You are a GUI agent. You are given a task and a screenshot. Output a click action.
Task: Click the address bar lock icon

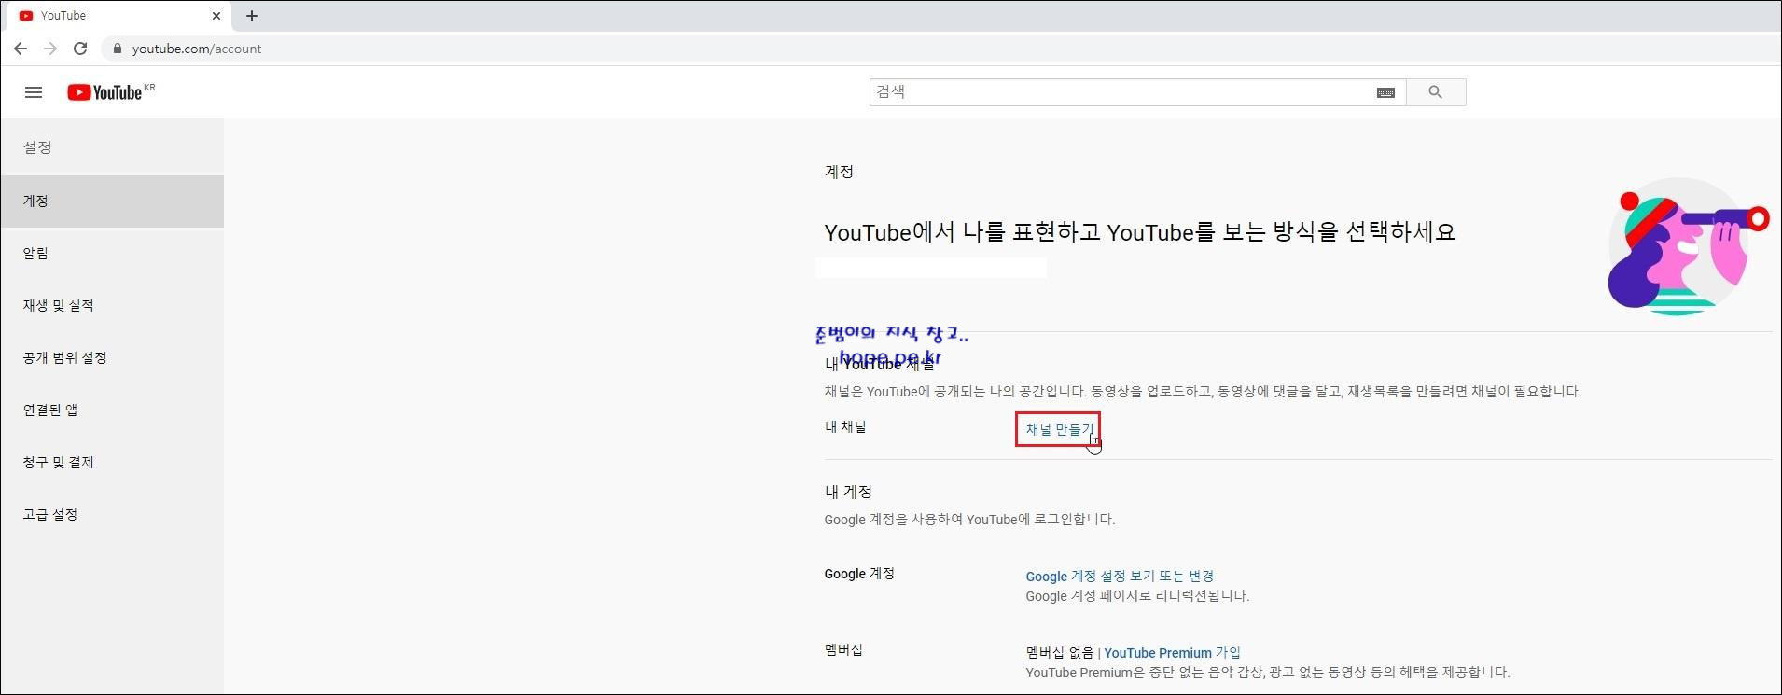coord(117,49)
